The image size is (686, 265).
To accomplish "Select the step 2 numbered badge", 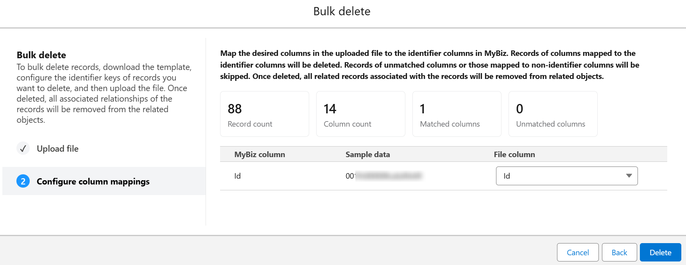I will (23, 181).
